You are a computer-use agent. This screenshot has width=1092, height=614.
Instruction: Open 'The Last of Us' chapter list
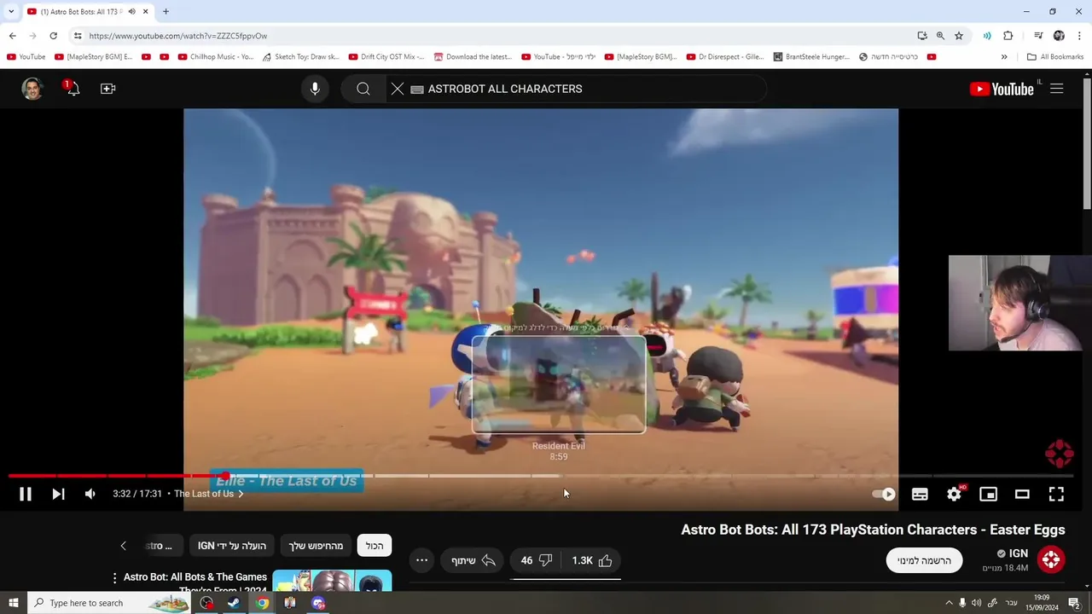(209, 494)
